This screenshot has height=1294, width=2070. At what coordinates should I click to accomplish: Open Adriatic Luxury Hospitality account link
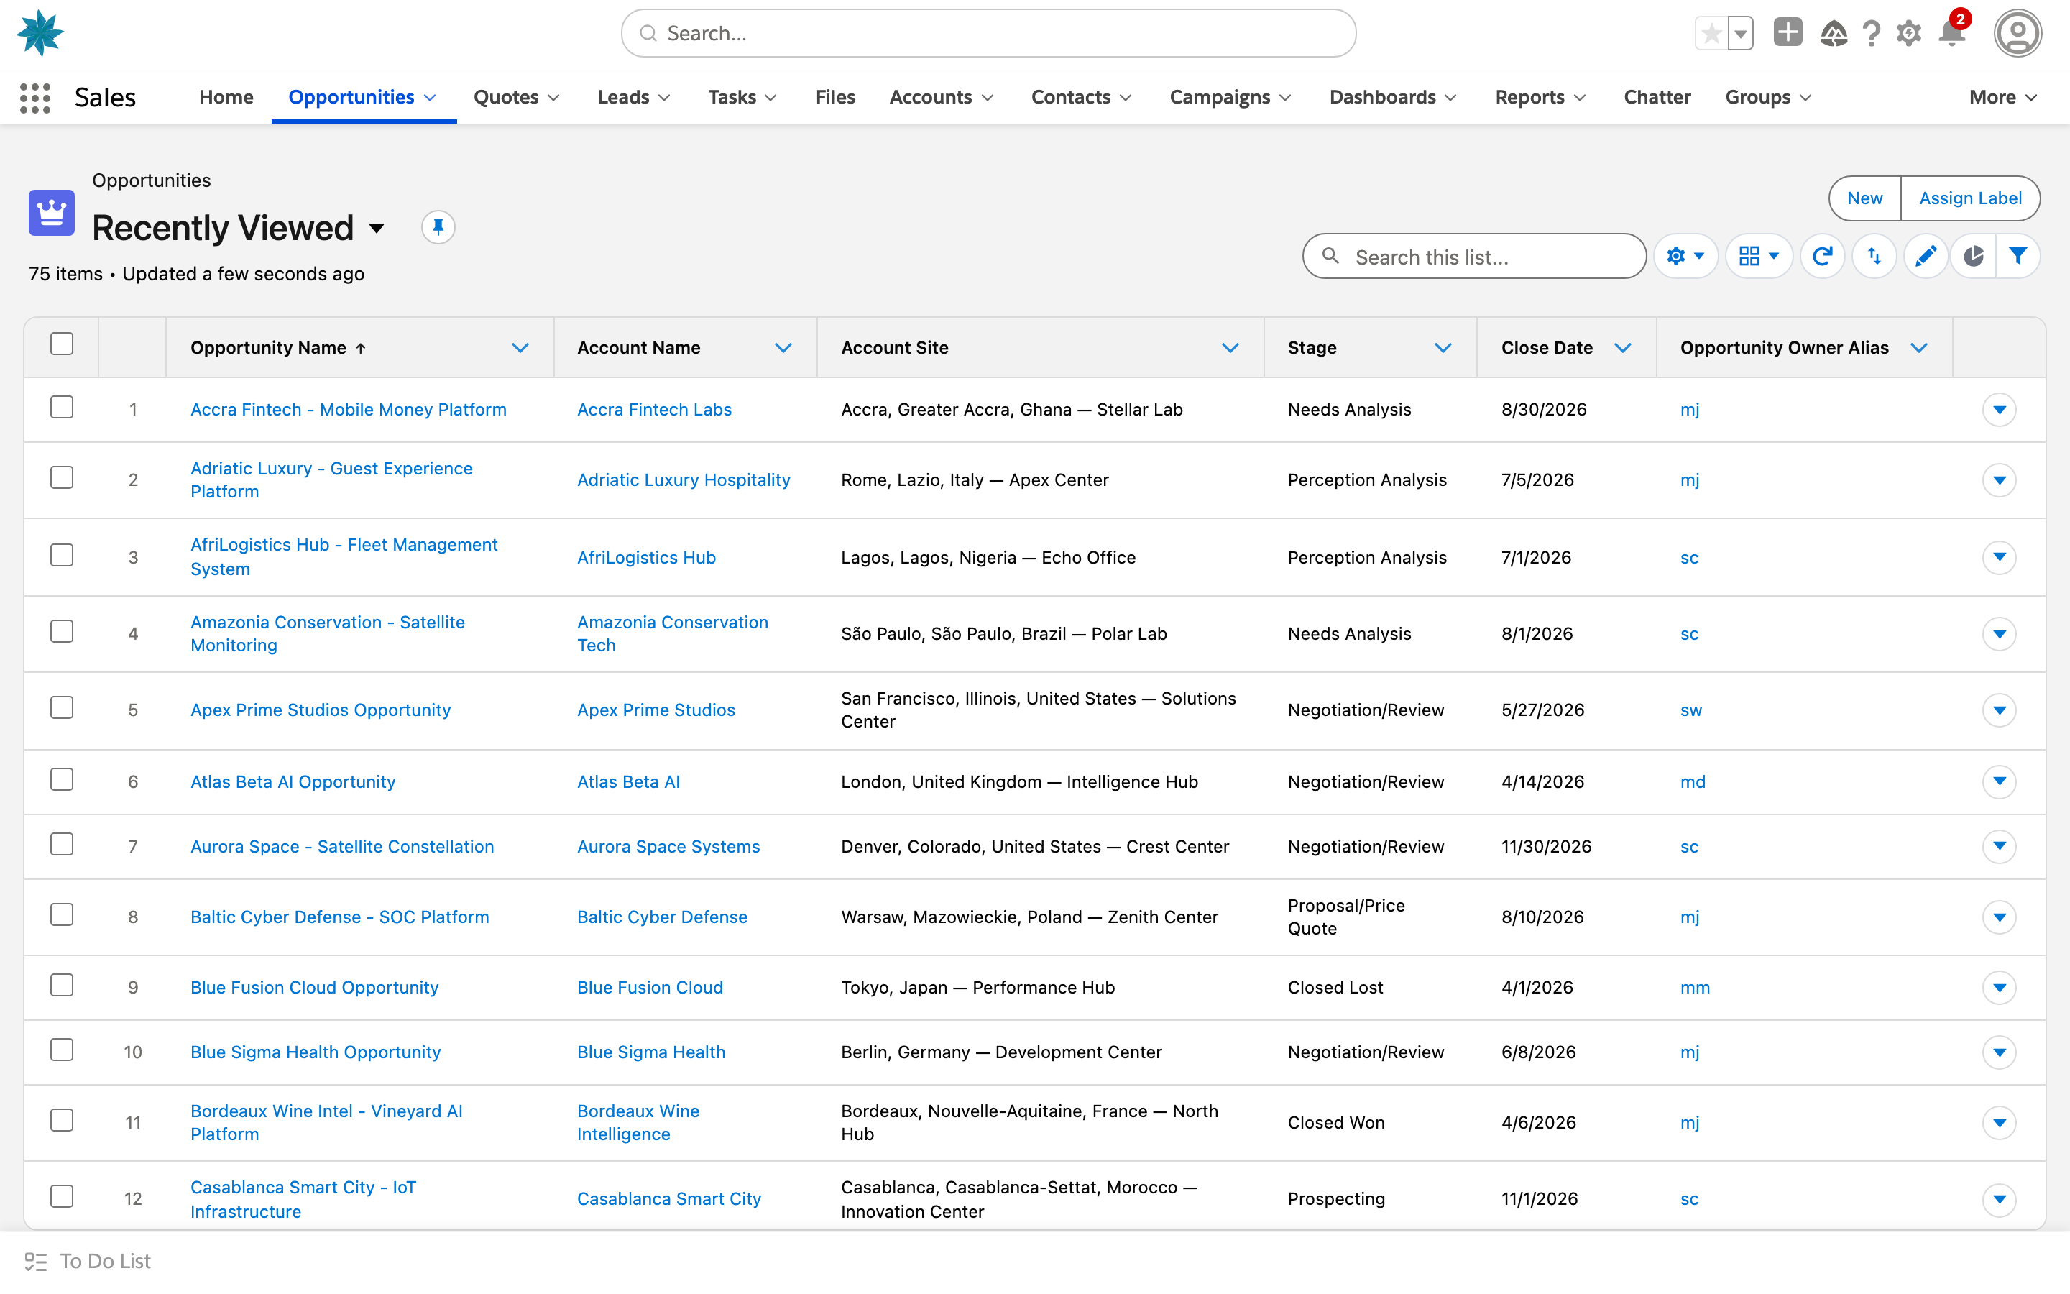pos(684,480)
